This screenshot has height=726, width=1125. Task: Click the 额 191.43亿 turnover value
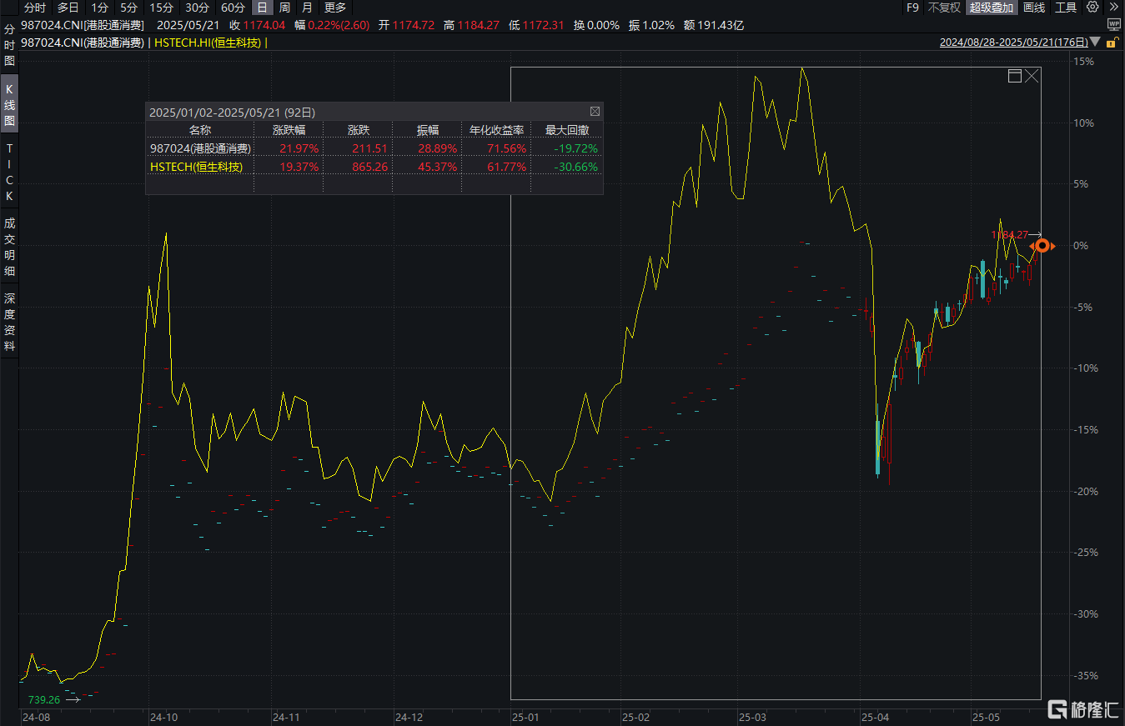713,25
